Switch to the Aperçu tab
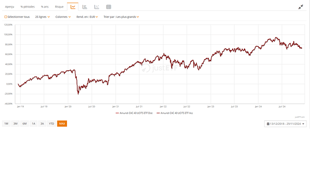 pos(9,7)
